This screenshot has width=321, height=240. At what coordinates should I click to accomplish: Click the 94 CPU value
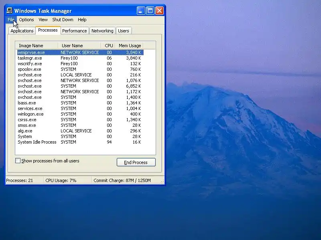[x=109, y=142]
